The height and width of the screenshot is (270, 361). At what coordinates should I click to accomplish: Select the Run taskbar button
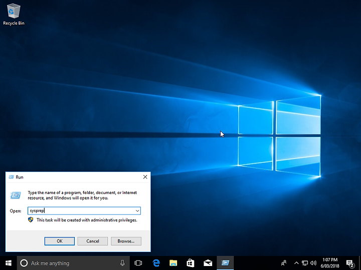[225, 263]
